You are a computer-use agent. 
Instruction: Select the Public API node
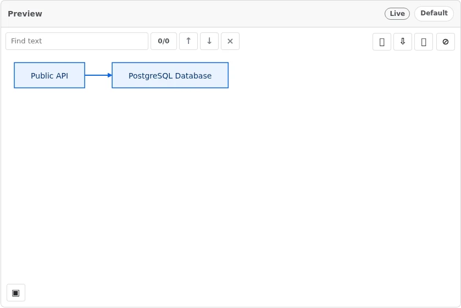49,75
